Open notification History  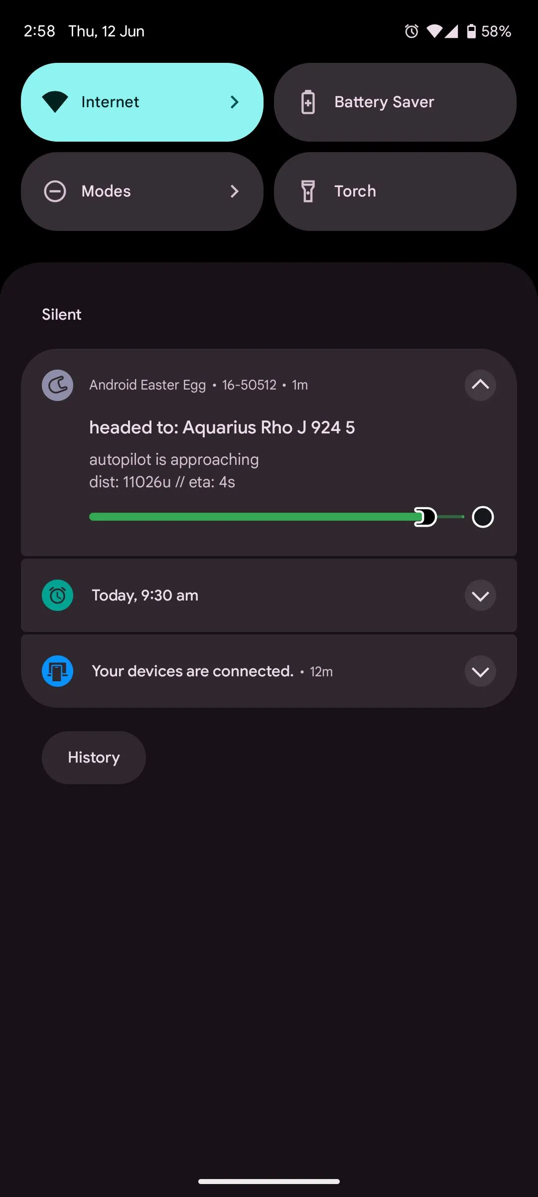click(94, 758)
